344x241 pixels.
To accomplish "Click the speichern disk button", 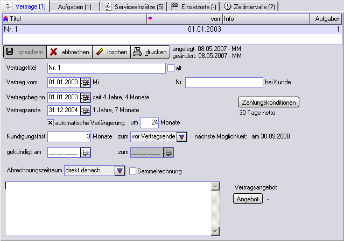I will point(25,52).
